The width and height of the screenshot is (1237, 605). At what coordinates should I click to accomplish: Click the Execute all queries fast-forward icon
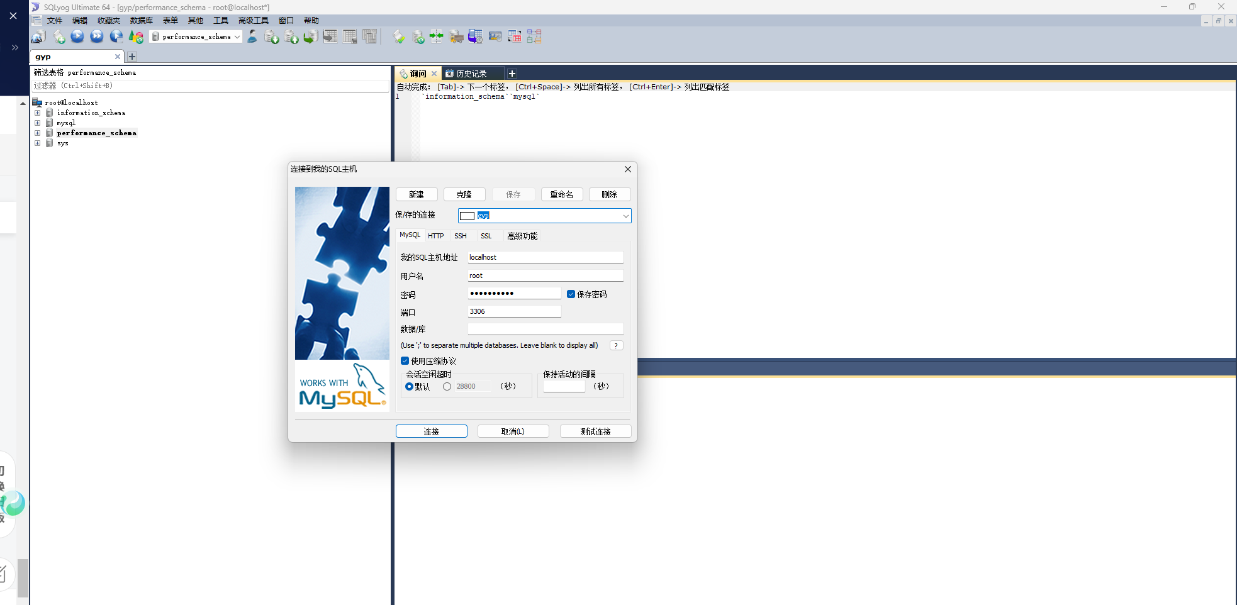pyautogui.click(x=96, y=36)
